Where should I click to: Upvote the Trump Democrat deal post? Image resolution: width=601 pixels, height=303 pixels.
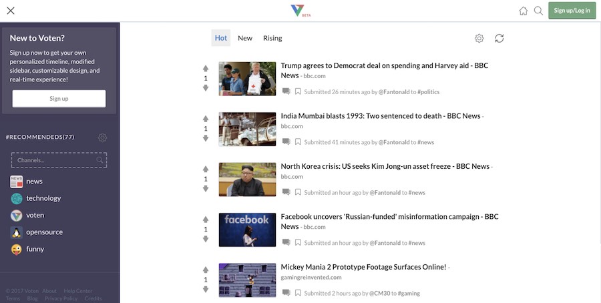pos(206,68)
